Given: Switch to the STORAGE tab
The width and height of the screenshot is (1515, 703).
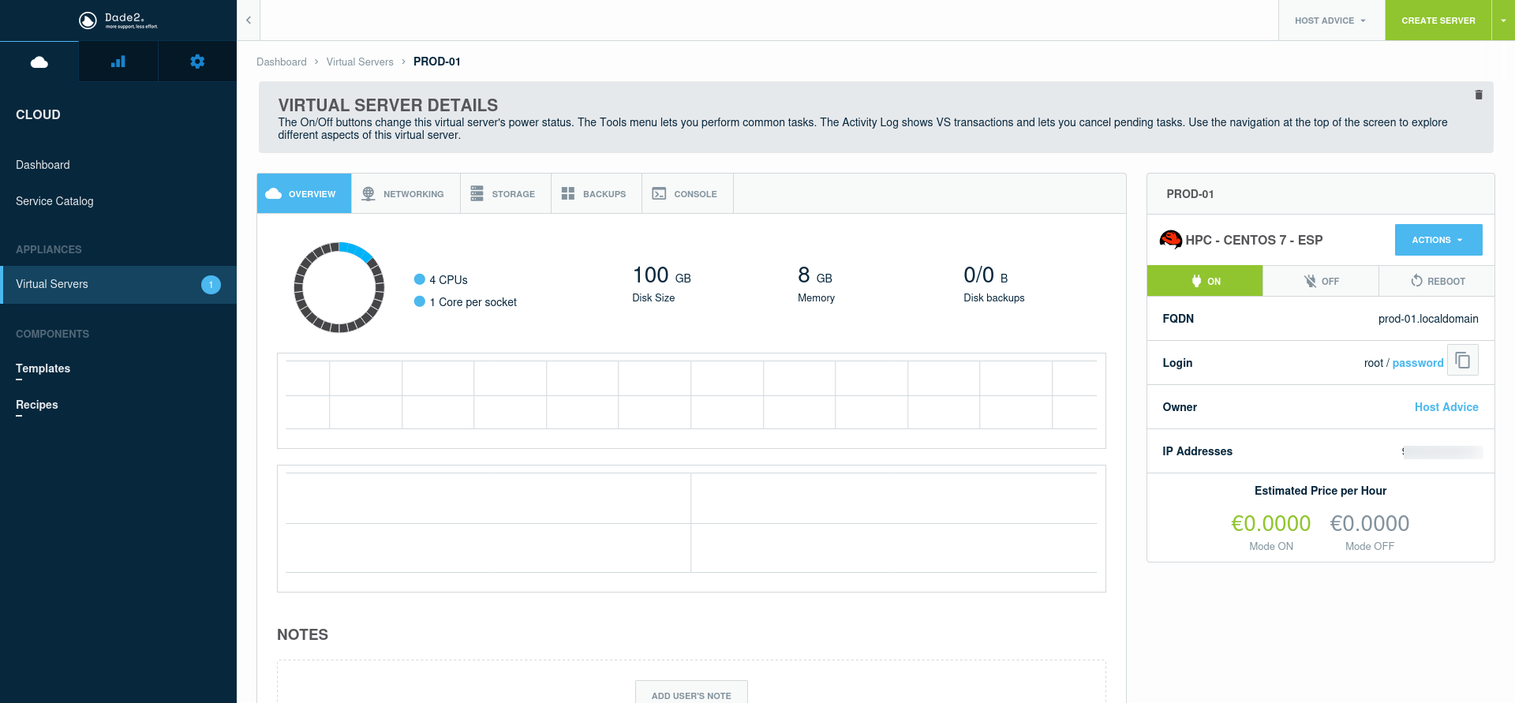Looking at the screenshot, I should (x=506, y=193).
